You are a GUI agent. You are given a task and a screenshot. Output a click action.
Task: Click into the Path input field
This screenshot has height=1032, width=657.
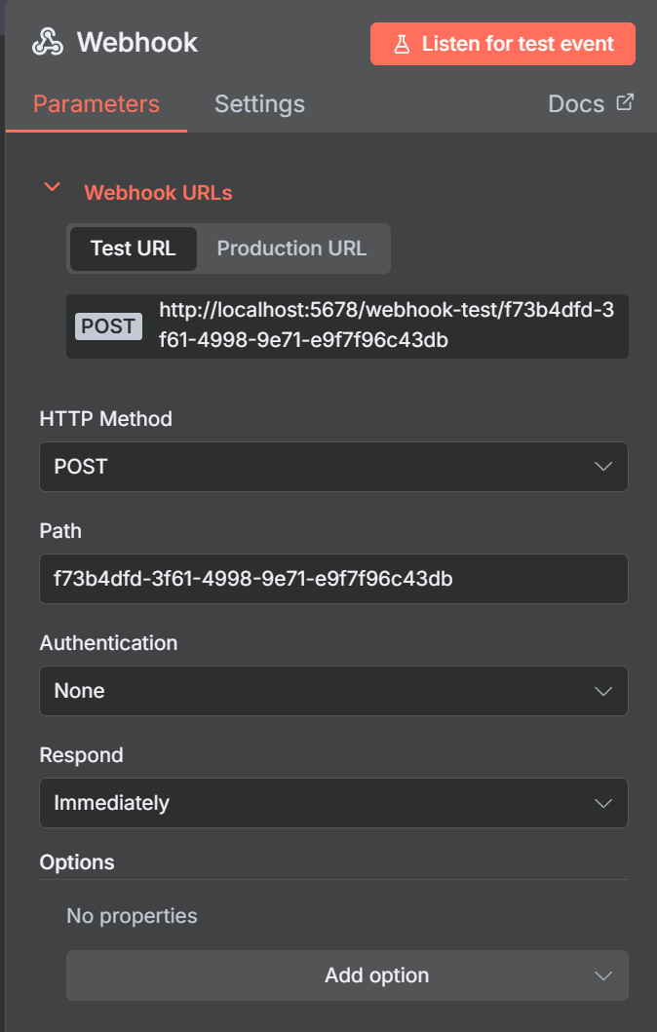pyautogui.click(x=333, y=579)
